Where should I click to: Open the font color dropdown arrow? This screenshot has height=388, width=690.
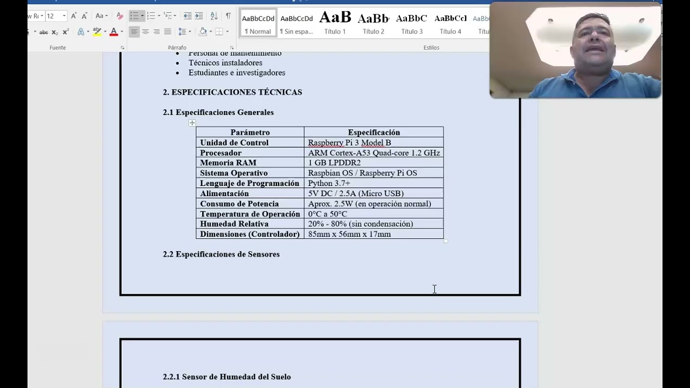coord(122,32)
